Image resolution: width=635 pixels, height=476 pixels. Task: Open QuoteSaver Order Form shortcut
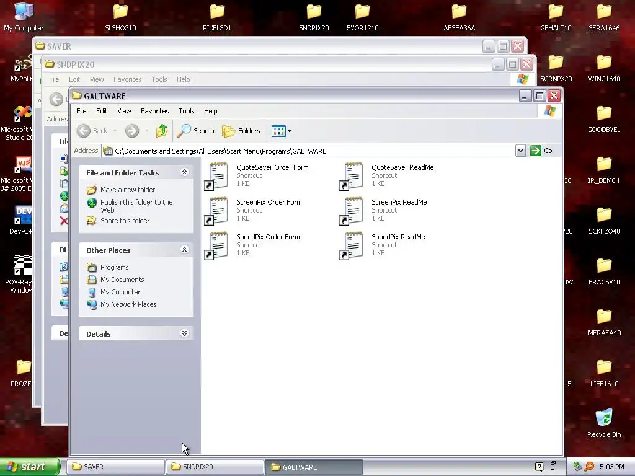pyautogui.click(x=256, y=175)
